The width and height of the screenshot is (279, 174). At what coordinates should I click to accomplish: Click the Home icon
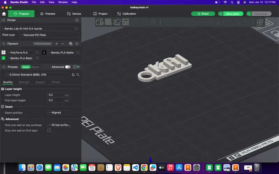pos(4,14)
